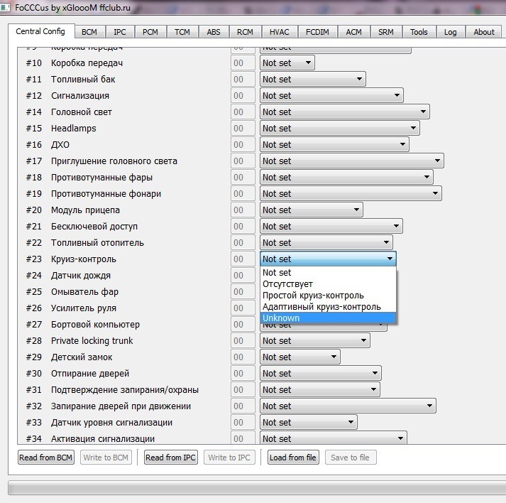Open the Tools tab

[x=419, y=32]
